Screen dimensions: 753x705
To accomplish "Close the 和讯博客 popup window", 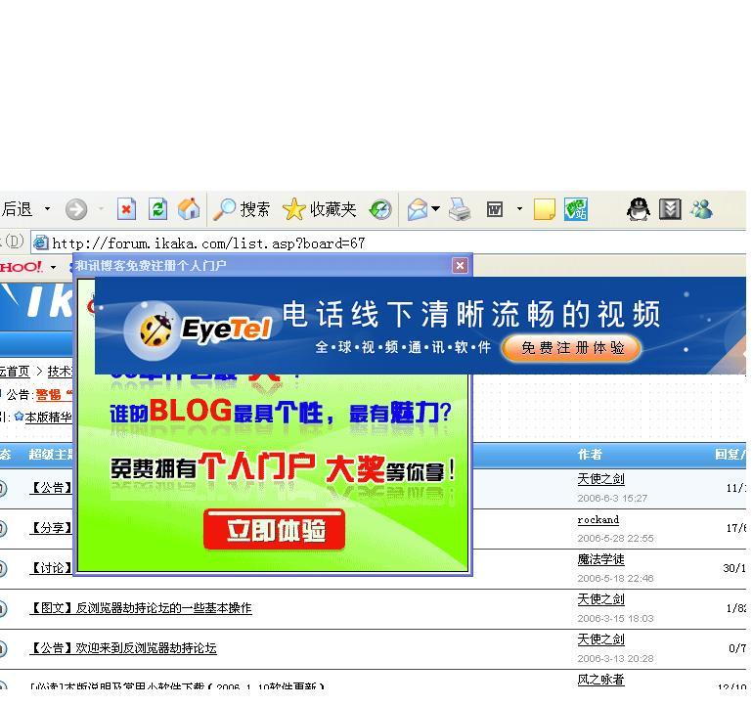I will [460, 265].
